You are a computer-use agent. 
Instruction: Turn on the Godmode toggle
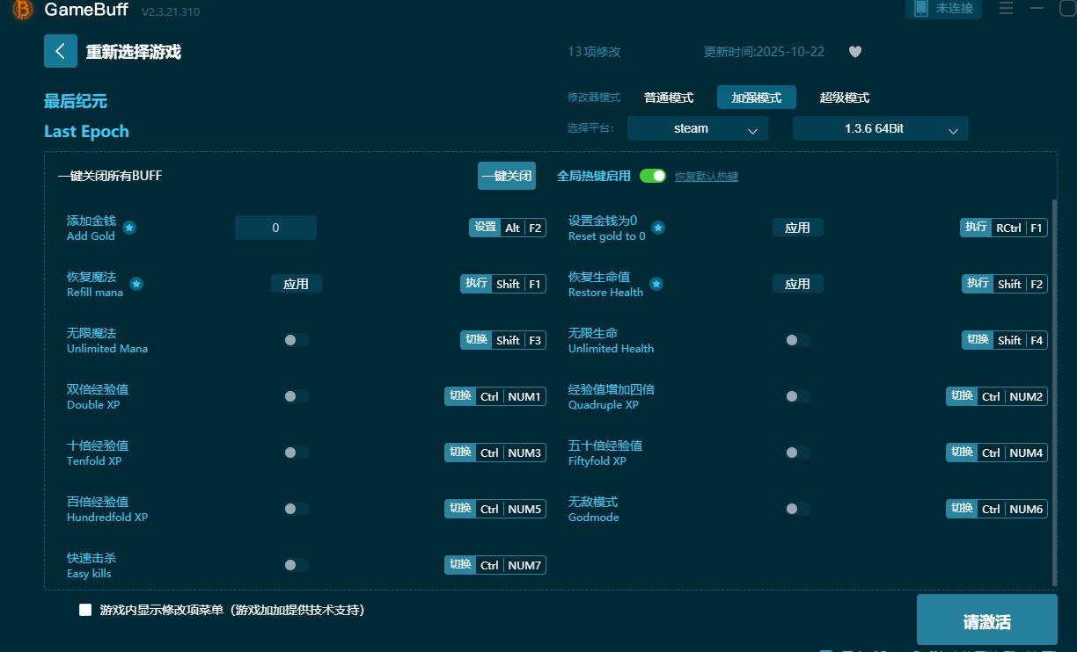coord(797,508)
